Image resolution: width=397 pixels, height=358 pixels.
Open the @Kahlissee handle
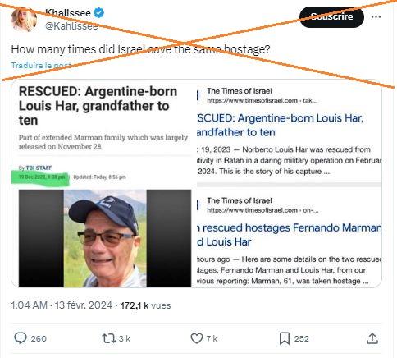(71, 26)
